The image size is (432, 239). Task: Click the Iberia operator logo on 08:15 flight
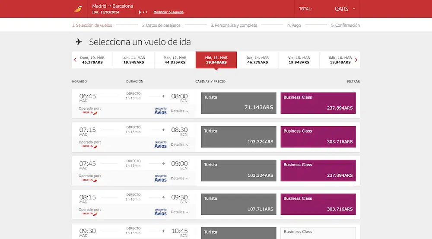[89, 214]
